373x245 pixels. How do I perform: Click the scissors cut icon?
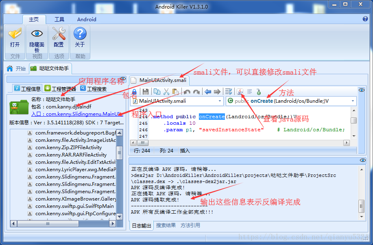pyautogui.click(x=166, y=91)
